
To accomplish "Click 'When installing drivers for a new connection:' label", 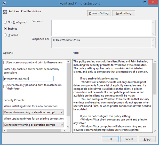I will 31,106.
